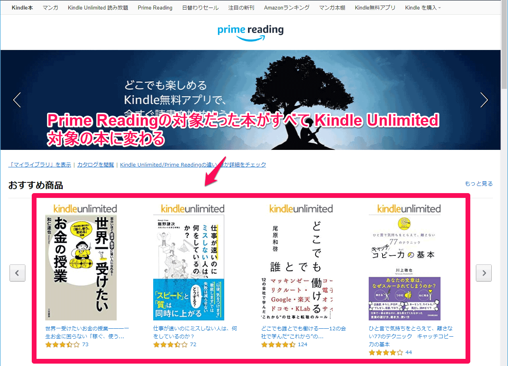Show the previous banner slide arrow

(x=17, y=100)
